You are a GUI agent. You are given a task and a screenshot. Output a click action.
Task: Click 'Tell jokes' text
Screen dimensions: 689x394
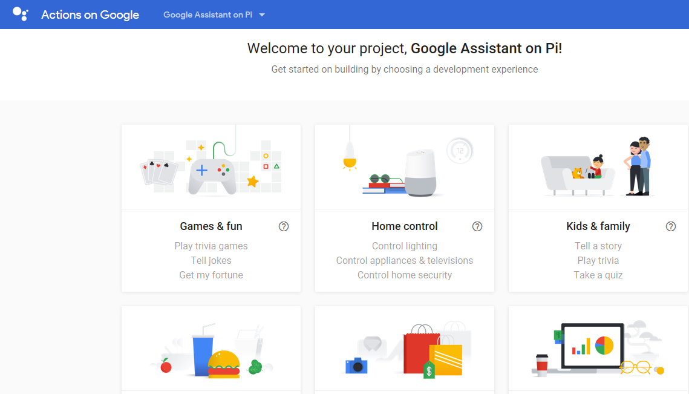[x=211, y=260]
